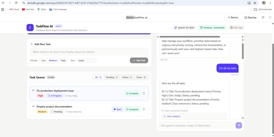
Task: Open the Chrome profile avatar
Action: coord(264,3)
